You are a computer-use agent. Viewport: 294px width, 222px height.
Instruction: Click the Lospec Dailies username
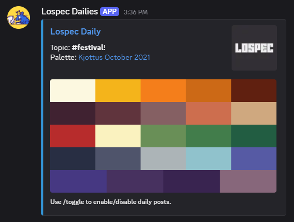pyautogui.click(x=70, y=12)
